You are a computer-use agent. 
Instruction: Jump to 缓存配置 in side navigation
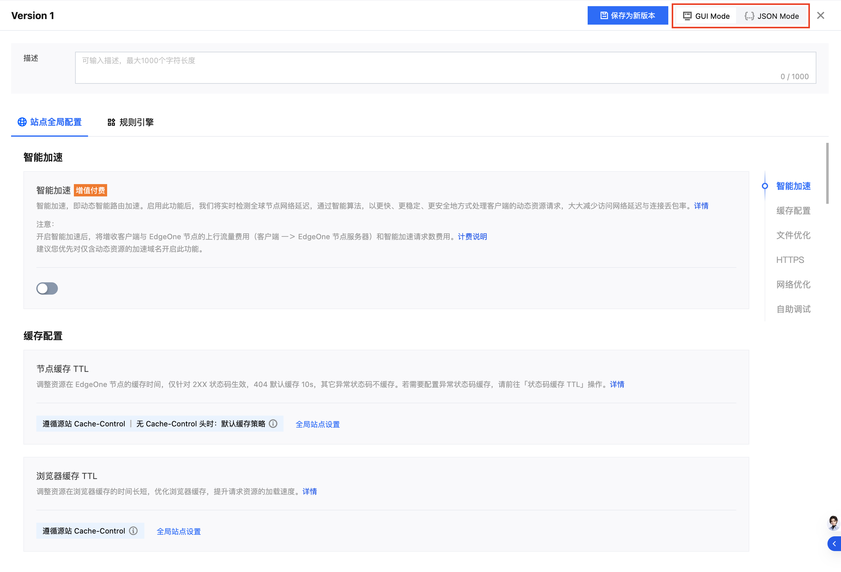(793, 211)
